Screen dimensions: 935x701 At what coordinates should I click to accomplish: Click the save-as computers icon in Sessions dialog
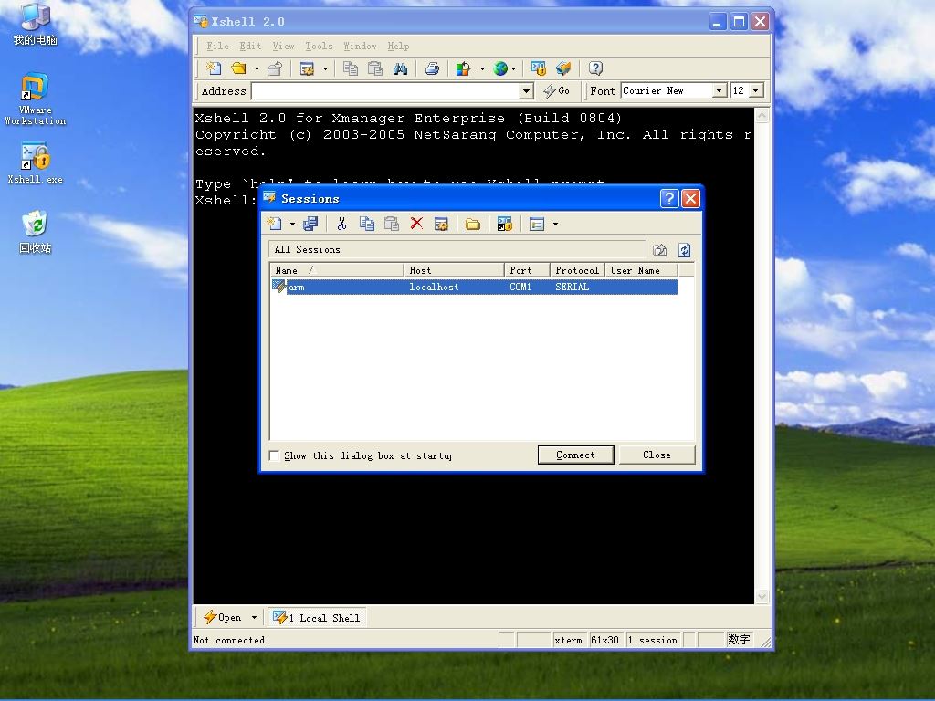(310, 225)
